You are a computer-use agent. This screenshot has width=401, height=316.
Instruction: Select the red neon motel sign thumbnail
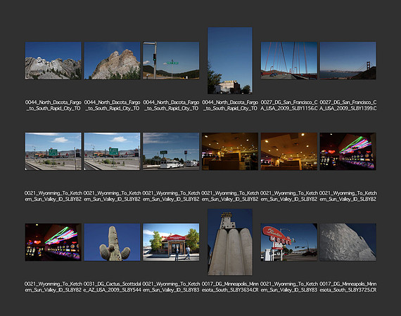[x=289, y=242]
